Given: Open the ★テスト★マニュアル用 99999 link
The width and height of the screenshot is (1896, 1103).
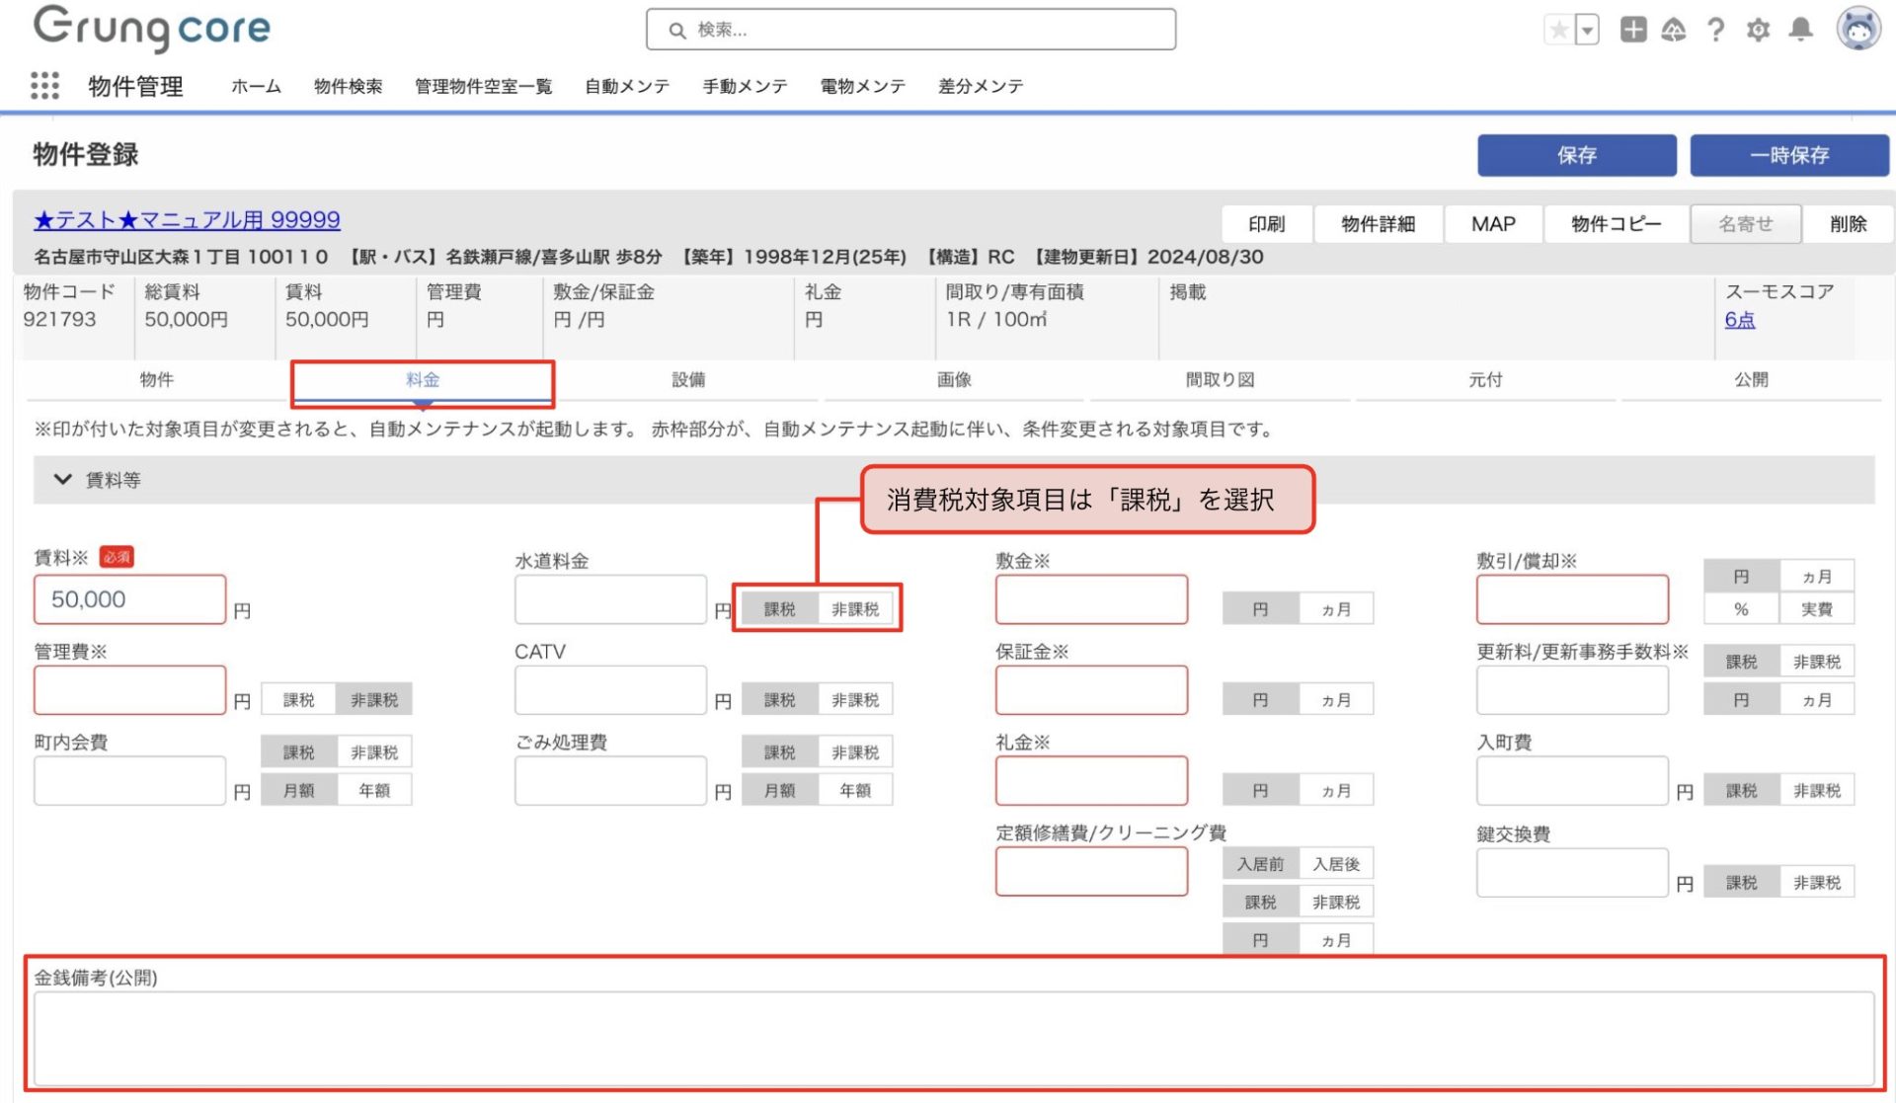Looking at the screenshot, I should (x=188, y=219).
